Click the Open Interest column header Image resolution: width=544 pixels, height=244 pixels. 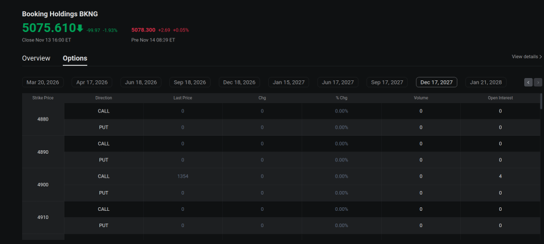point(500,98)
